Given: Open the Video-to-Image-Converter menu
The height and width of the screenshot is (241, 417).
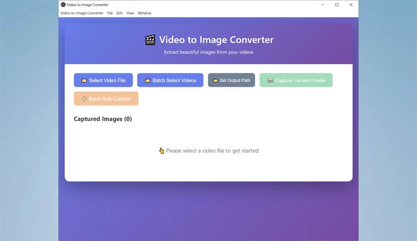Looking at the screenshot, I should [x=82, y=13].
